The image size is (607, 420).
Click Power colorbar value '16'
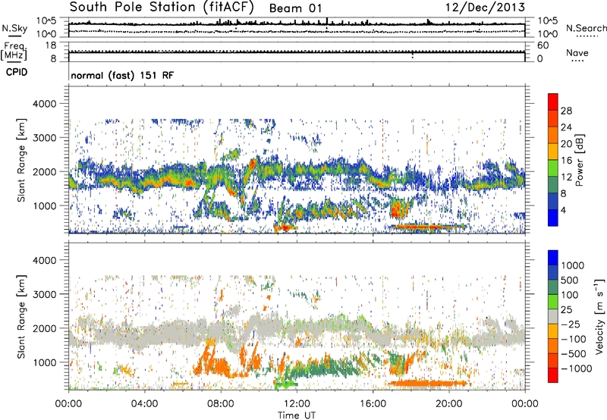pos(566,161)
